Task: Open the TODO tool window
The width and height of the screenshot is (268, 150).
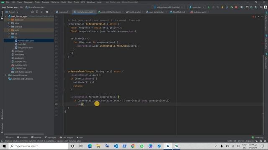Action: (10, 137)
